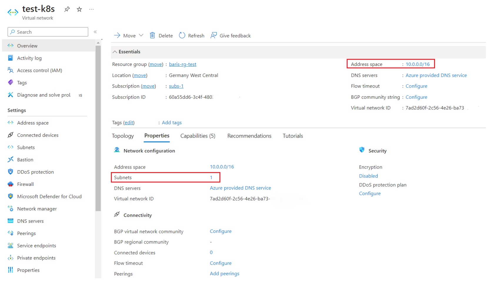490x283 pixels.
Task: Click the Give feedback icon
Action: (x=214, y=36)
